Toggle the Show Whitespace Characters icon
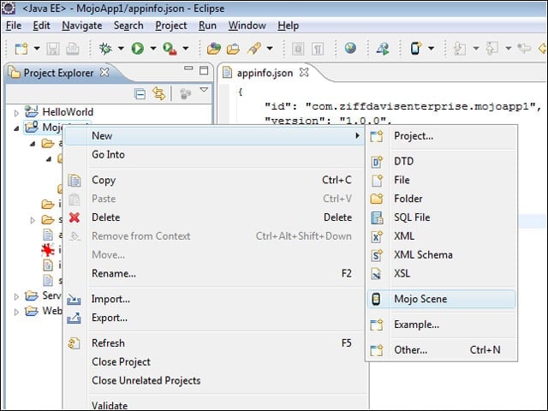 coord(318,49)
